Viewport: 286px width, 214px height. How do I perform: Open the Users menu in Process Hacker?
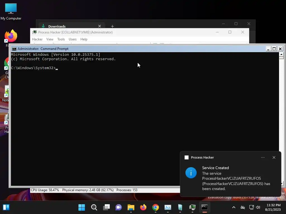click(72, 39)
